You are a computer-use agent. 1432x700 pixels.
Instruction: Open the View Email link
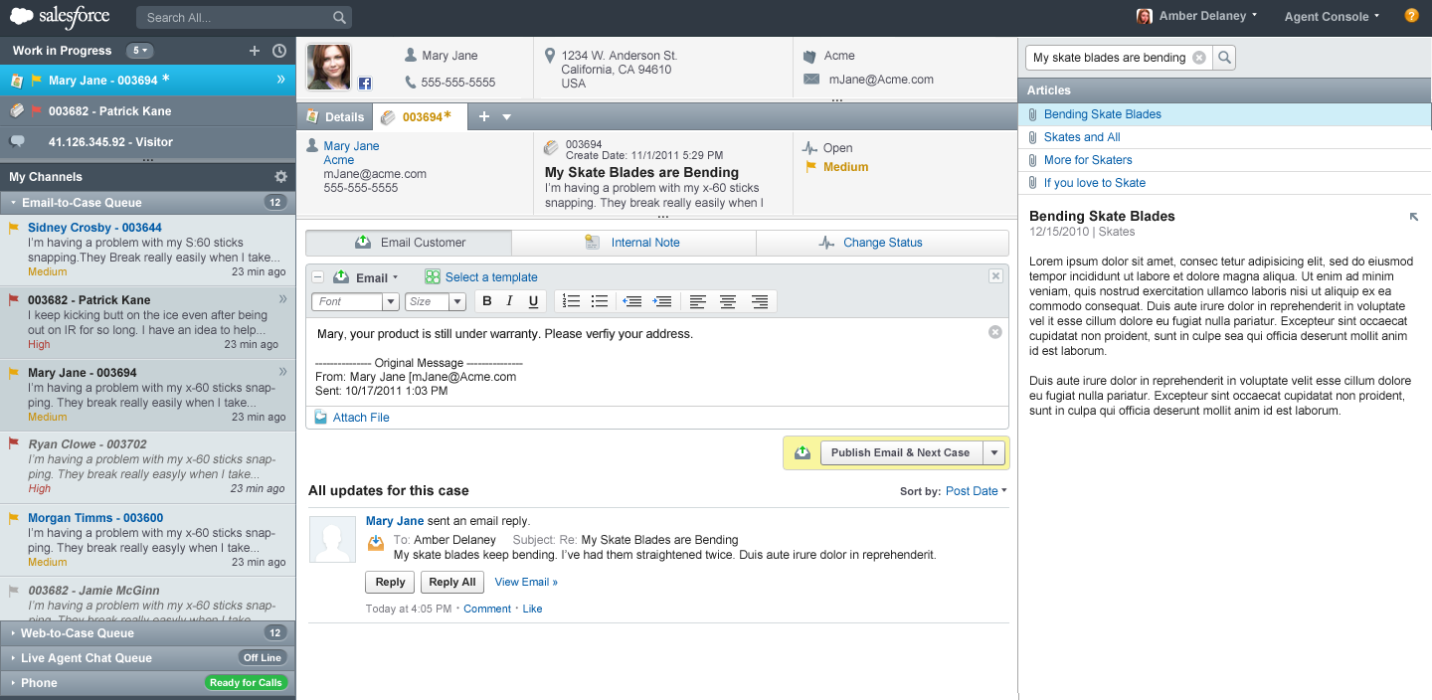[x=526, y=582]
